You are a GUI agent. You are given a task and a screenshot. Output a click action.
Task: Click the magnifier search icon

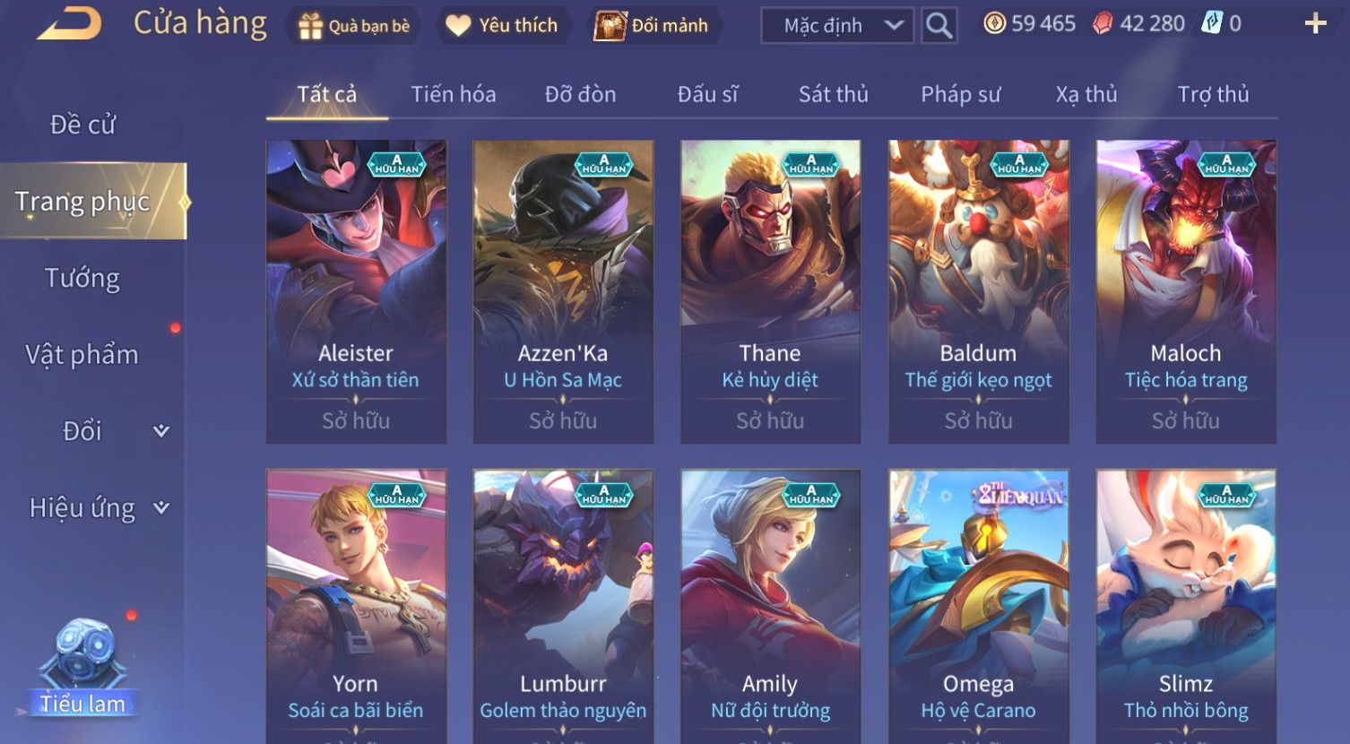tap(939, 26)
